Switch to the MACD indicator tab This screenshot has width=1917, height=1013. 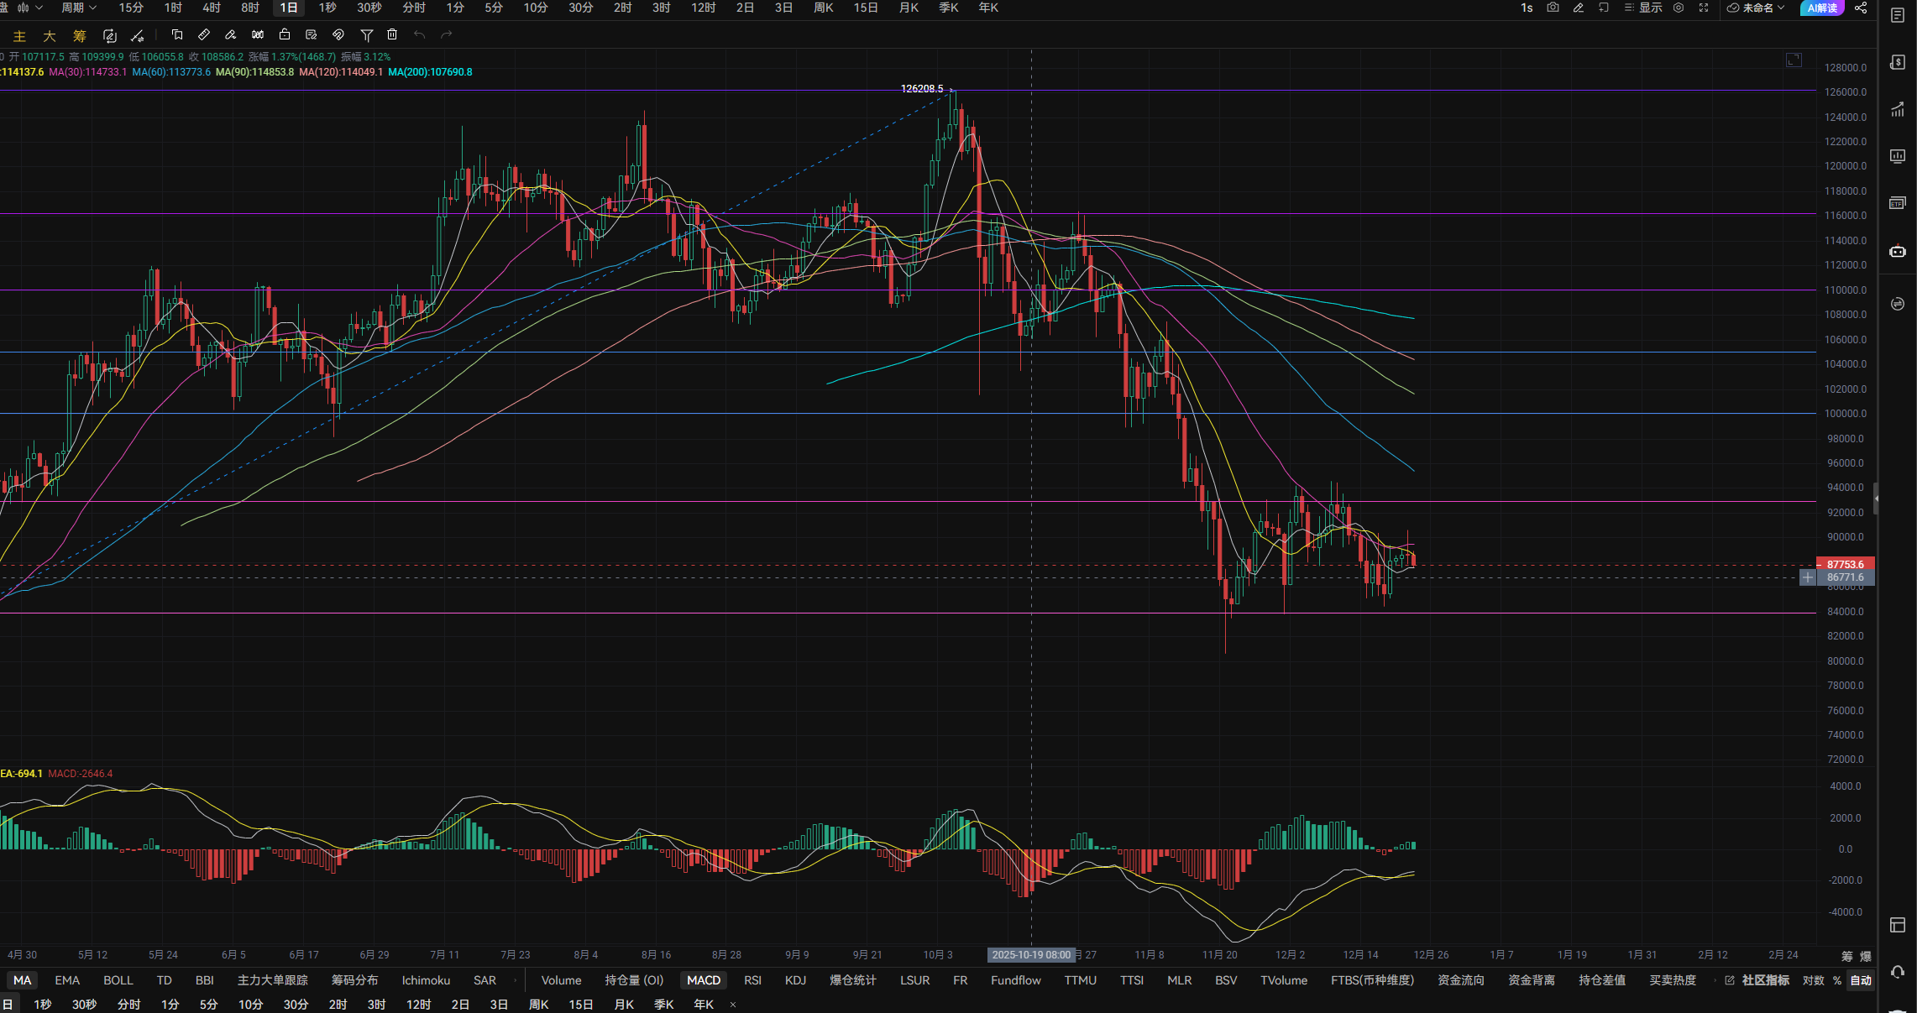[x=703, y=980]
